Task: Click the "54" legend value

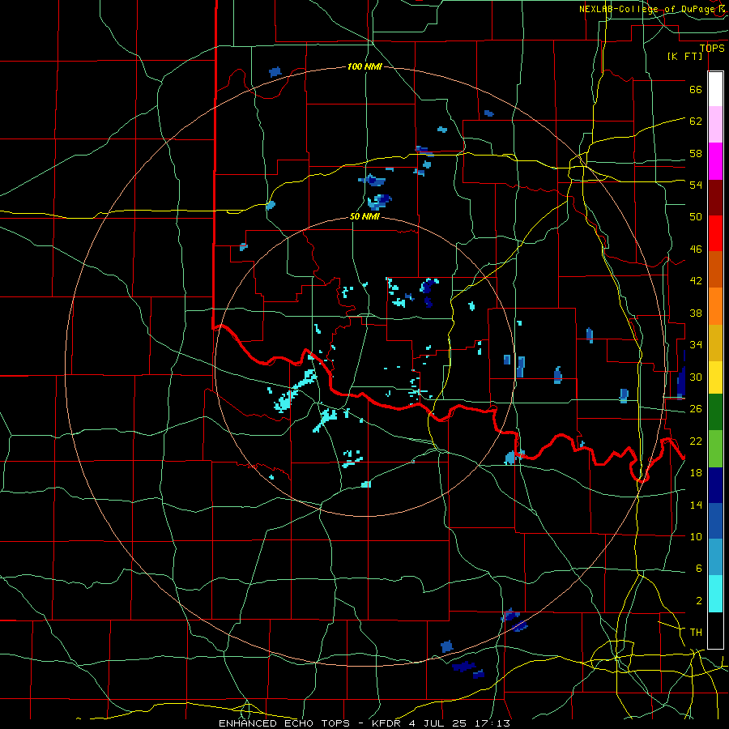Action: [696, 185]
